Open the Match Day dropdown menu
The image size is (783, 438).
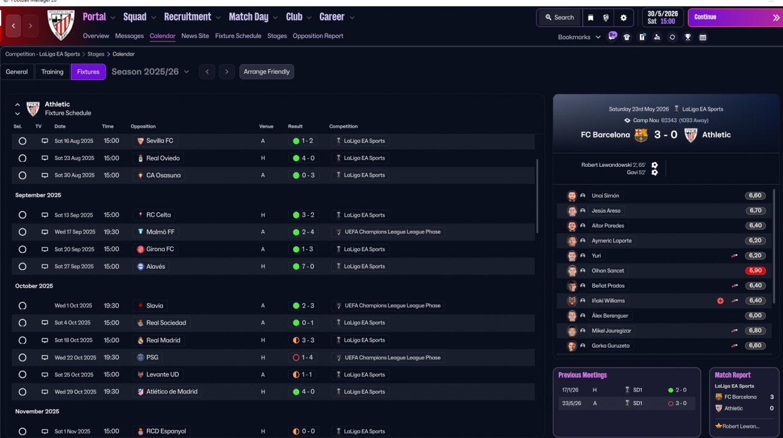tap(253, 17)
